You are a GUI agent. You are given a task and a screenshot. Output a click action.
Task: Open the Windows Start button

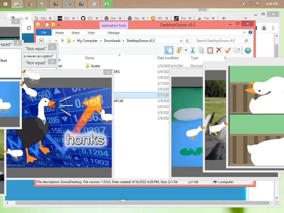(x=5, y=4)
